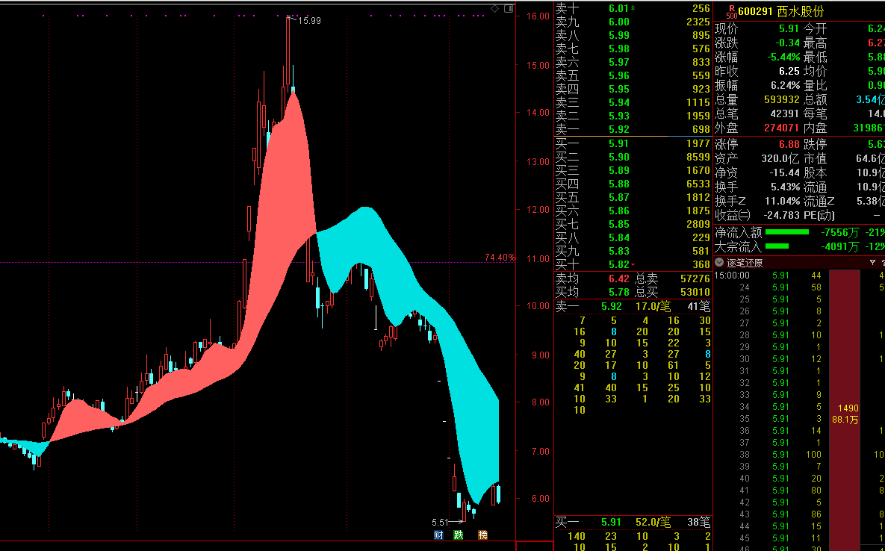This screenshot has height=551, width=885.
Task: Open the 逐笔还原 tick detail tab
Action: pos(745,263)
